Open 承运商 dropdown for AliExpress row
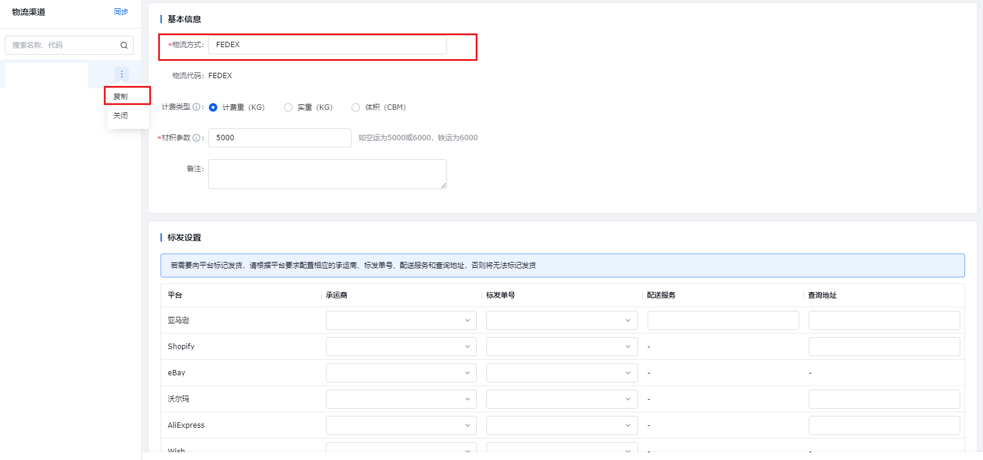983x460 pixels. click(x=401, y=425)
